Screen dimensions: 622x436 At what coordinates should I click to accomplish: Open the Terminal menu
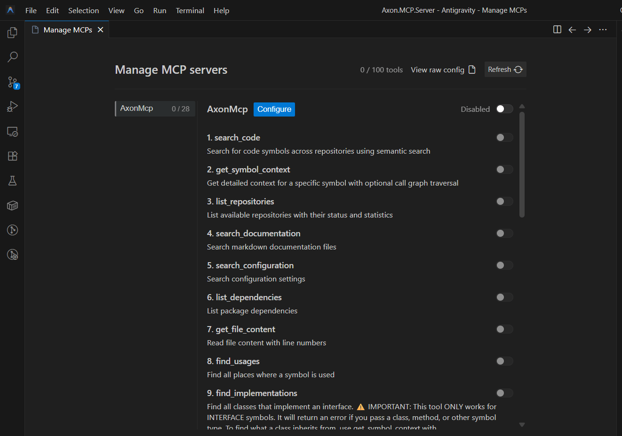pos(190,10)
